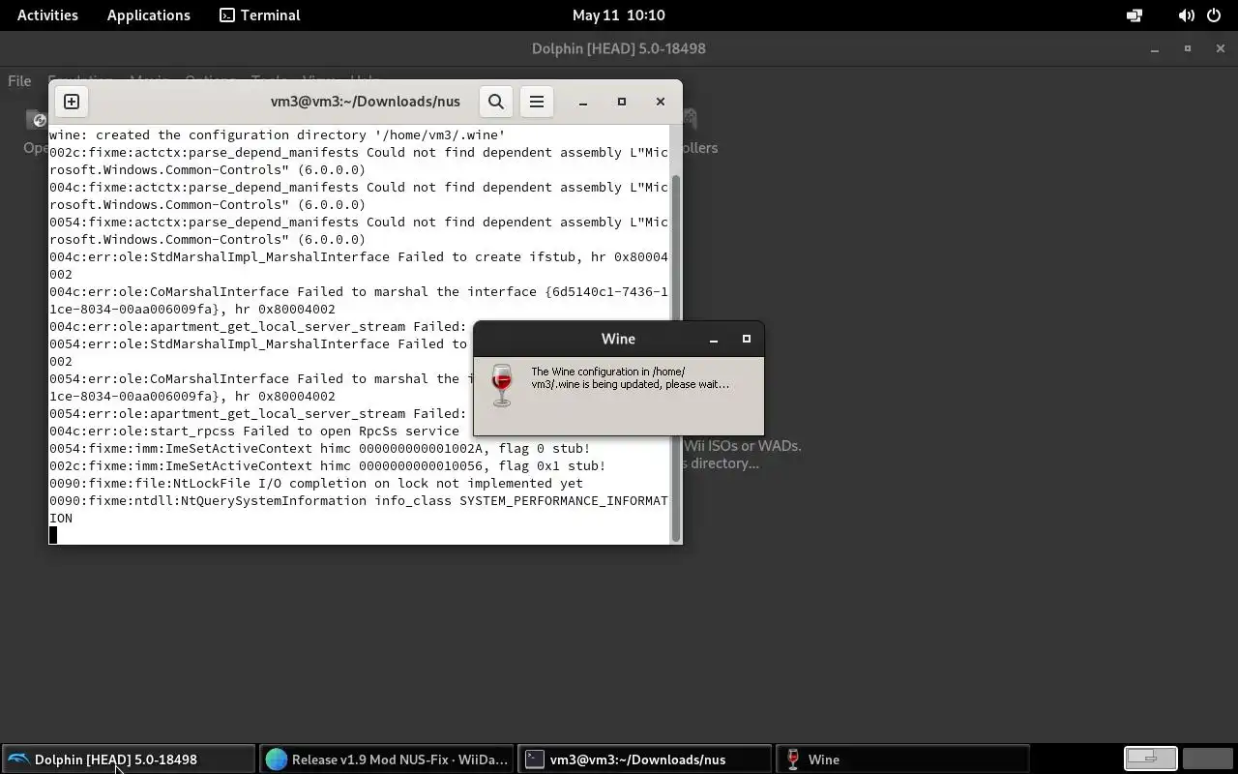1238x774 pixels.
Task: Maximize the Dolphin window
Action: pos(1188,48)
